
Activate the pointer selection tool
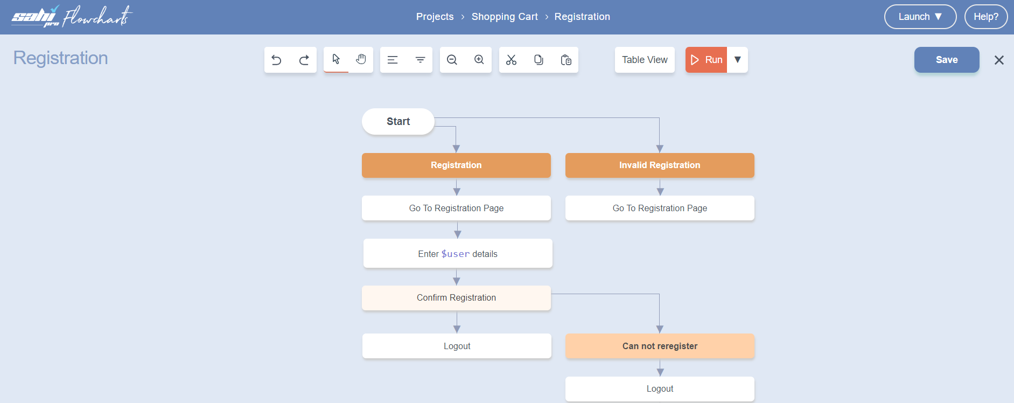(x=336, y=59)
